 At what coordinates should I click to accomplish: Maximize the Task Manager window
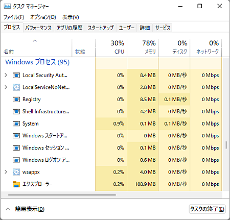click(200, 6)
